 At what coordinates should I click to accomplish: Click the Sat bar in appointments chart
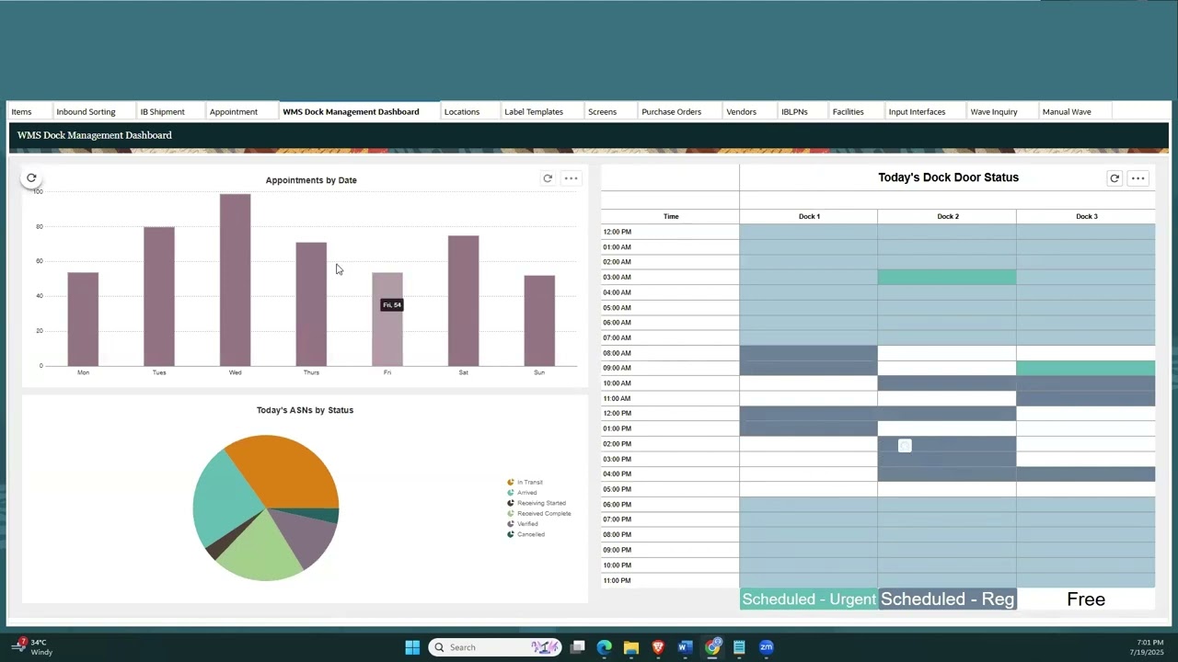point(463,301)
